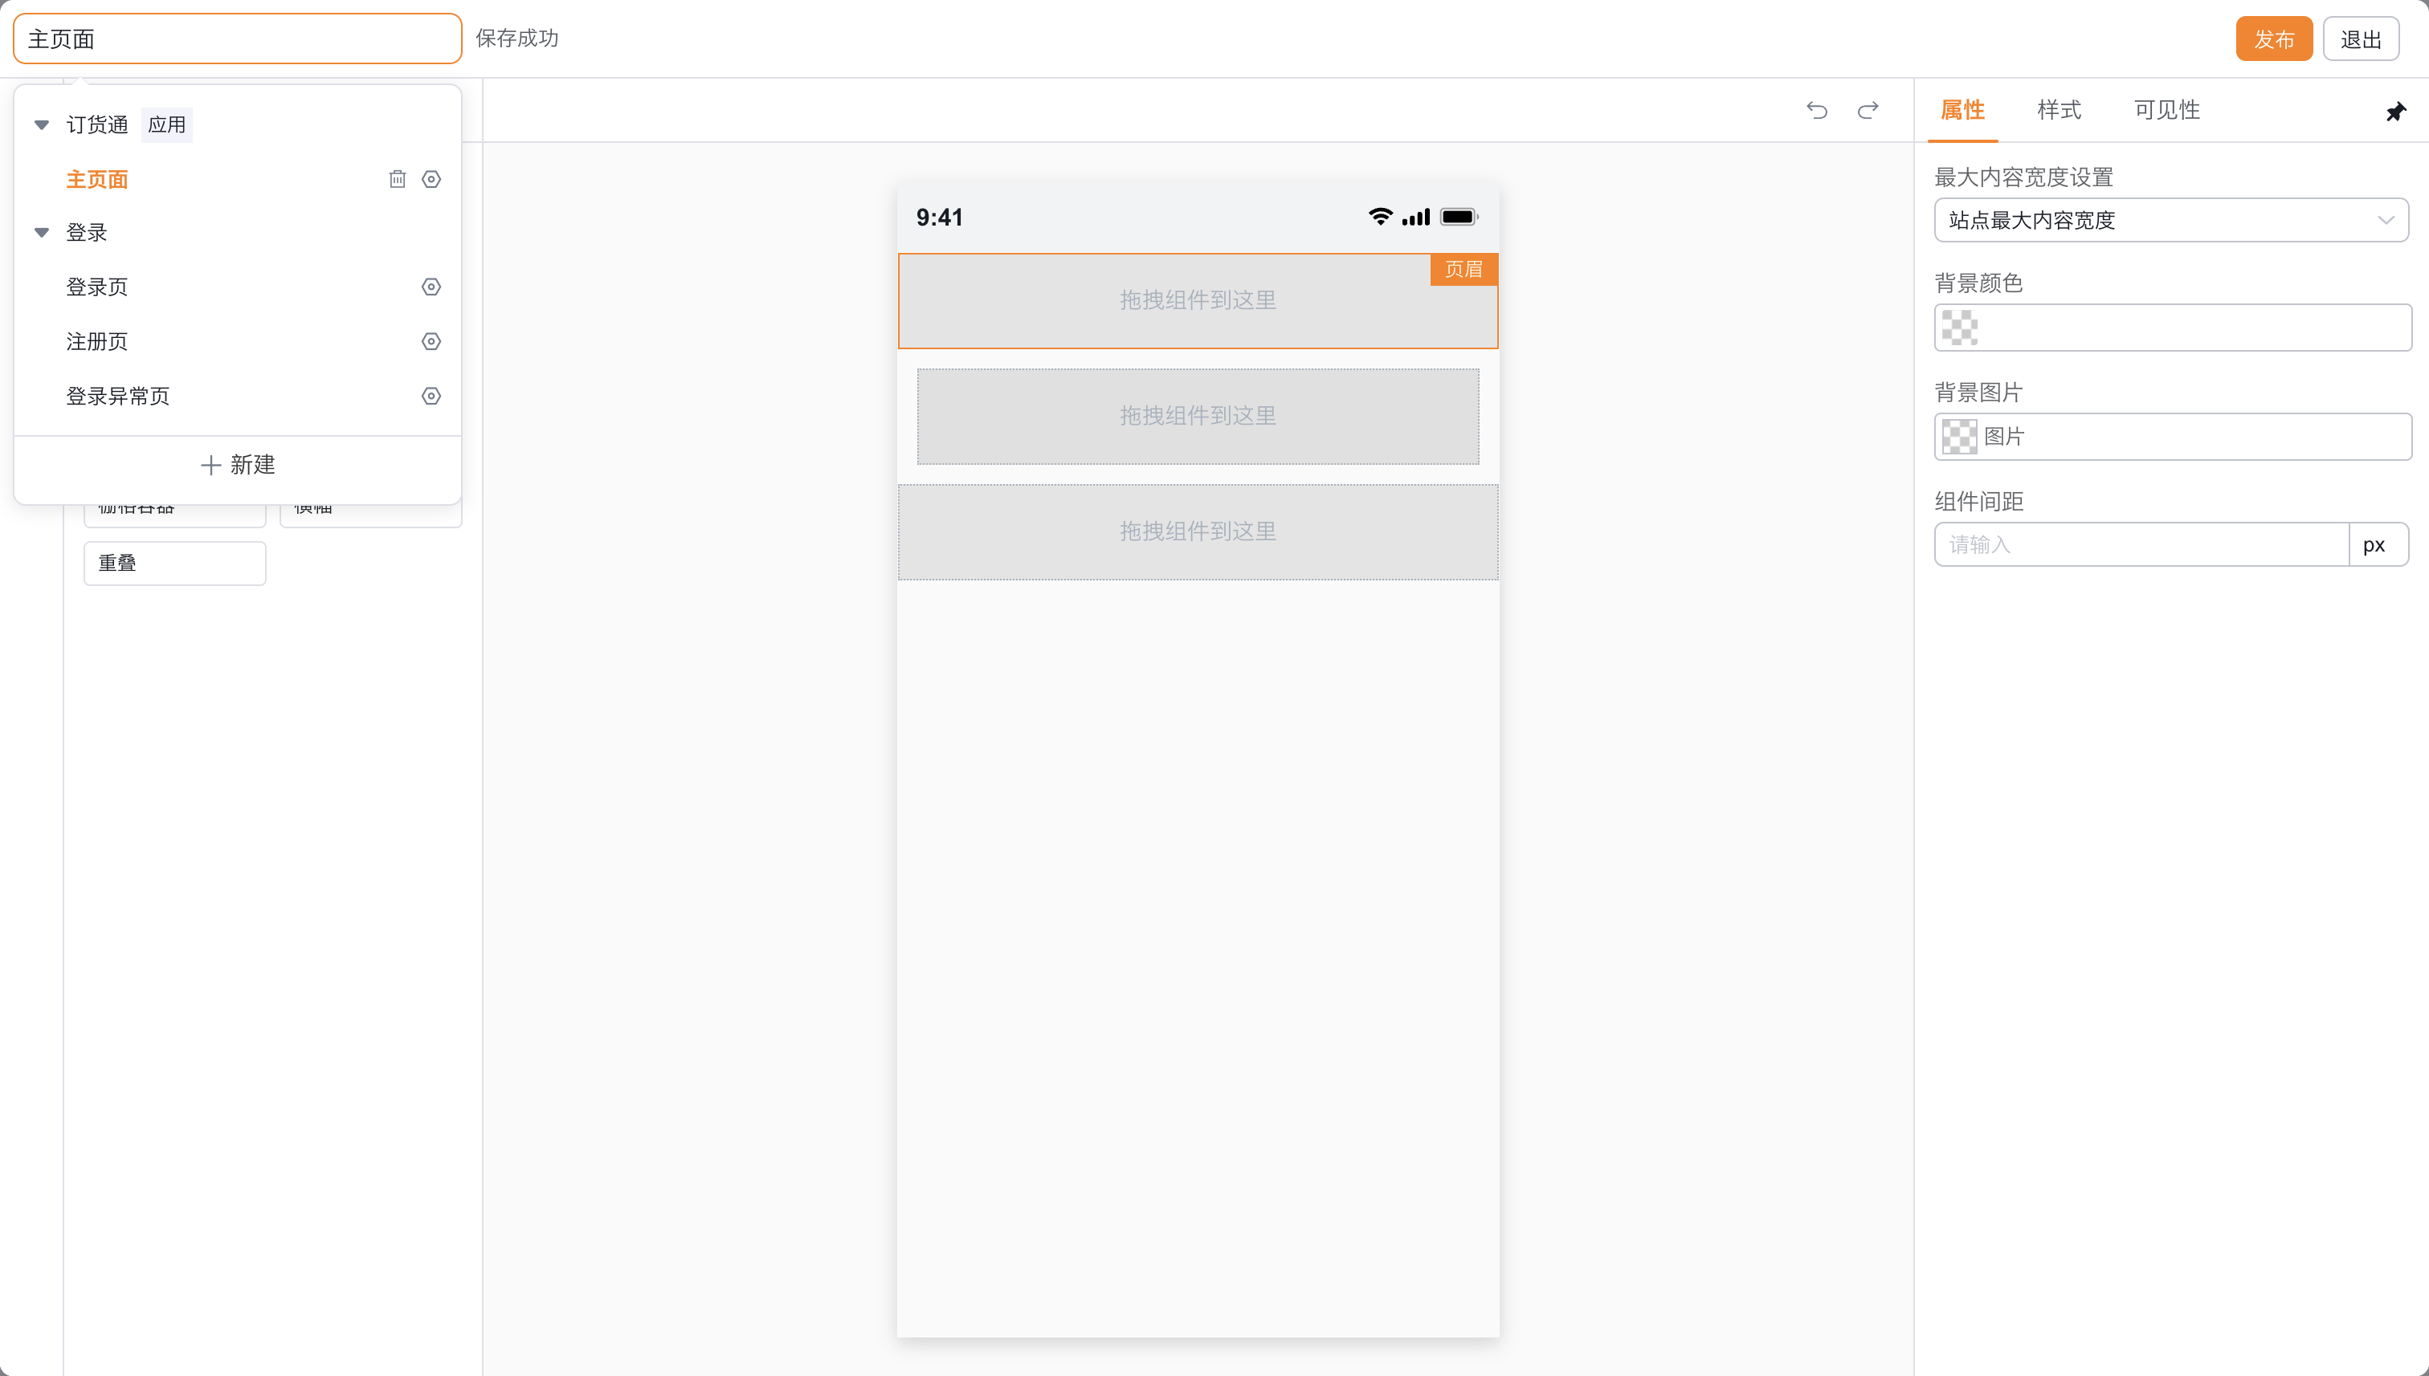This screenshot has height=1376, width=2429.
Task: Click the pin icon in properties panel
Action: (2395, 112)
